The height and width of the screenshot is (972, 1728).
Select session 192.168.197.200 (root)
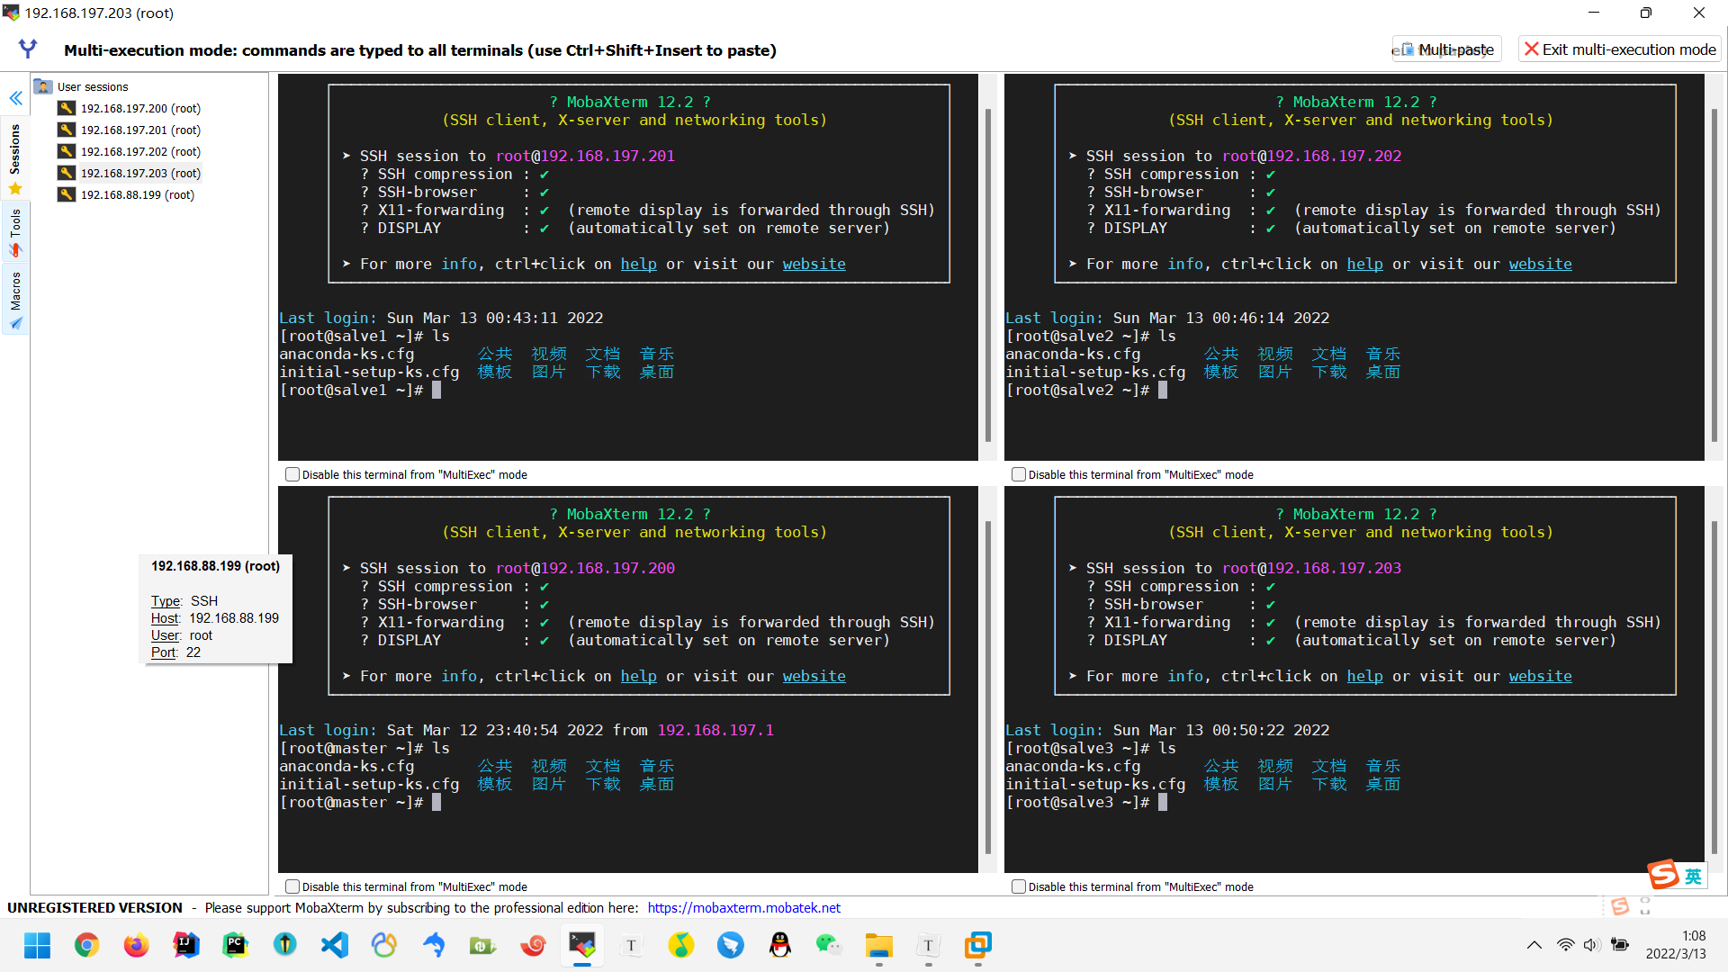[x=140, y=108]
